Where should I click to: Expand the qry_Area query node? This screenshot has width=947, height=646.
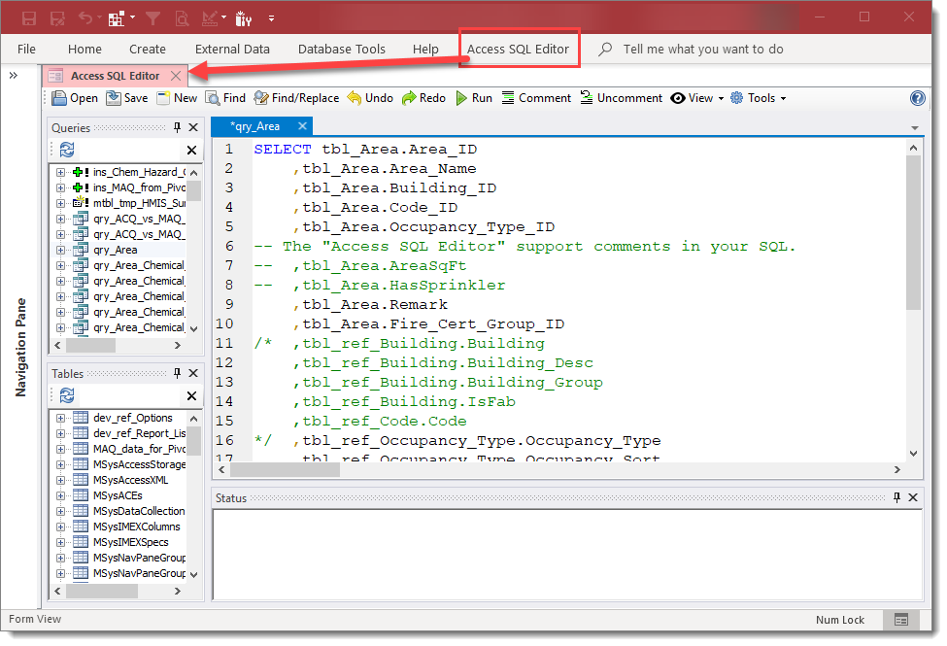tap(60, 251)
